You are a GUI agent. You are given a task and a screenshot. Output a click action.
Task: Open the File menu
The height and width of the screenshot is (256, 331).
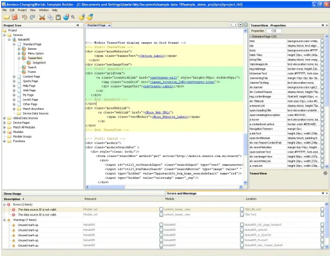click(4, 10)
